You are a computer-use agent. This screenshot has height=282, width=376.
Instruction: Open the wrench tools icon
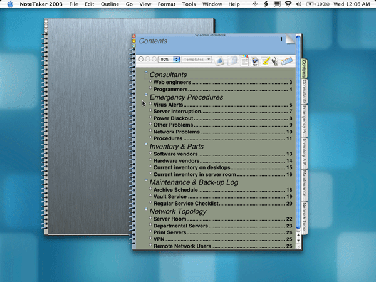[x=275, y=61]
